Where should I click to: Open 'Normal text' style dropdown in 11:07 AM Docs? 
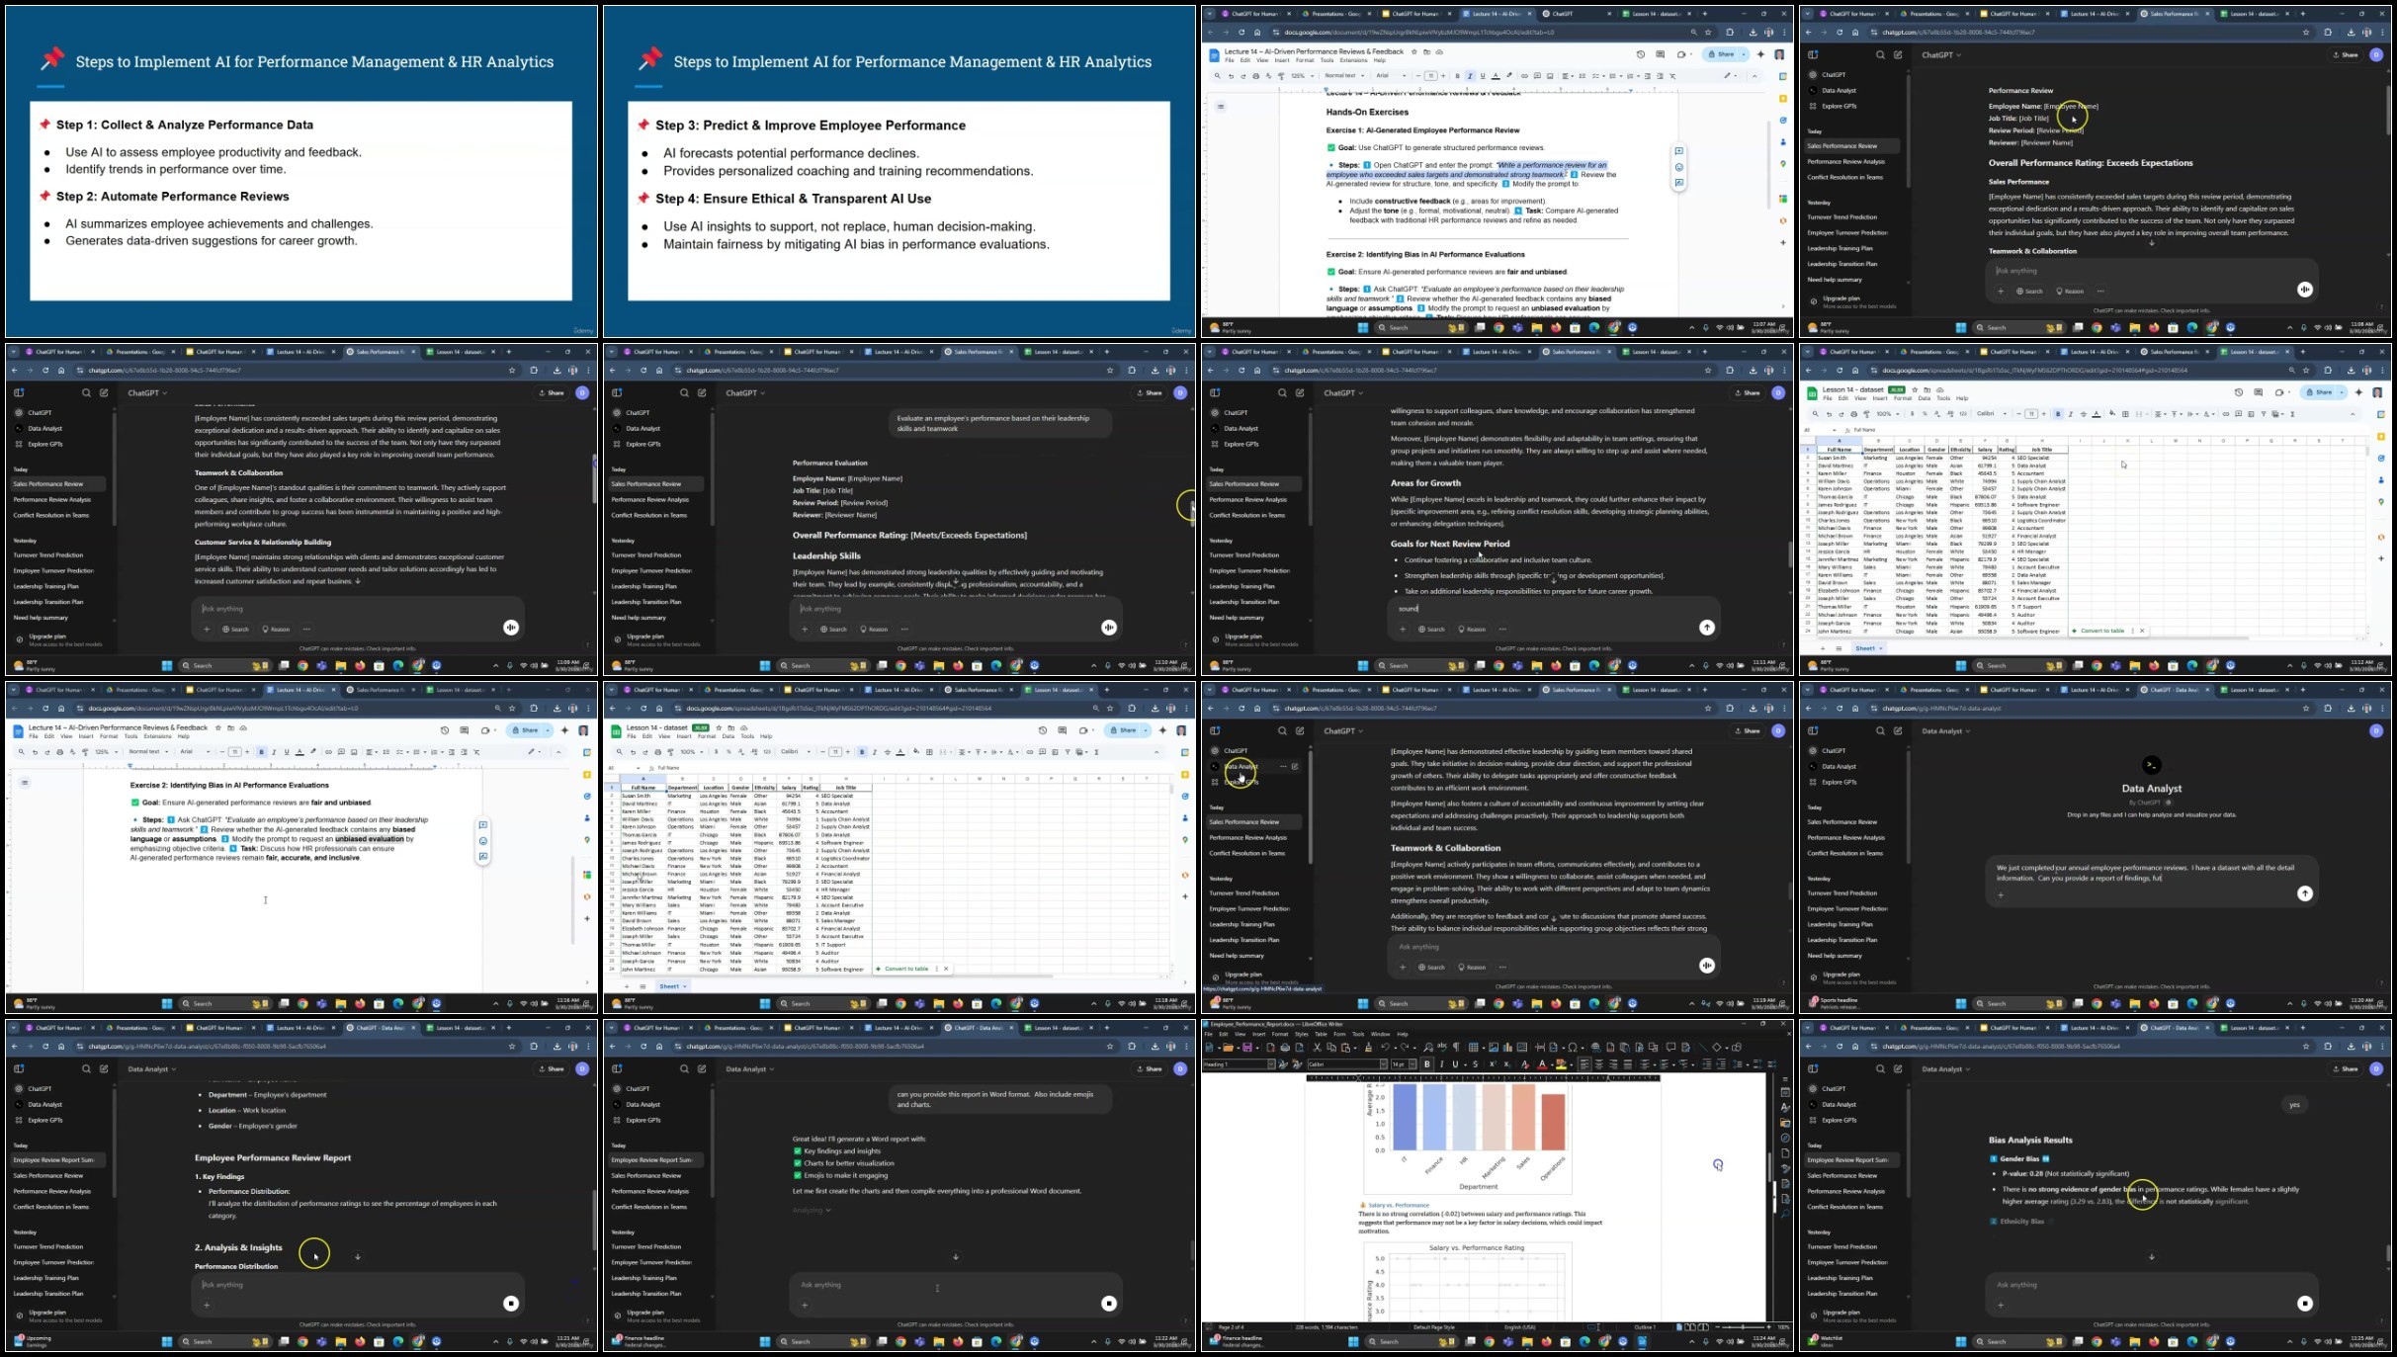(1344, 76)
